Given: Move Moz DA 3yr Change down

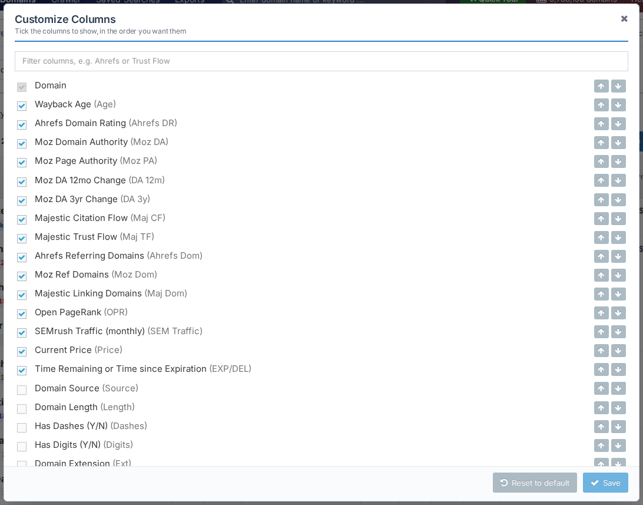Looking at the screenshot, I should point(618,200).
